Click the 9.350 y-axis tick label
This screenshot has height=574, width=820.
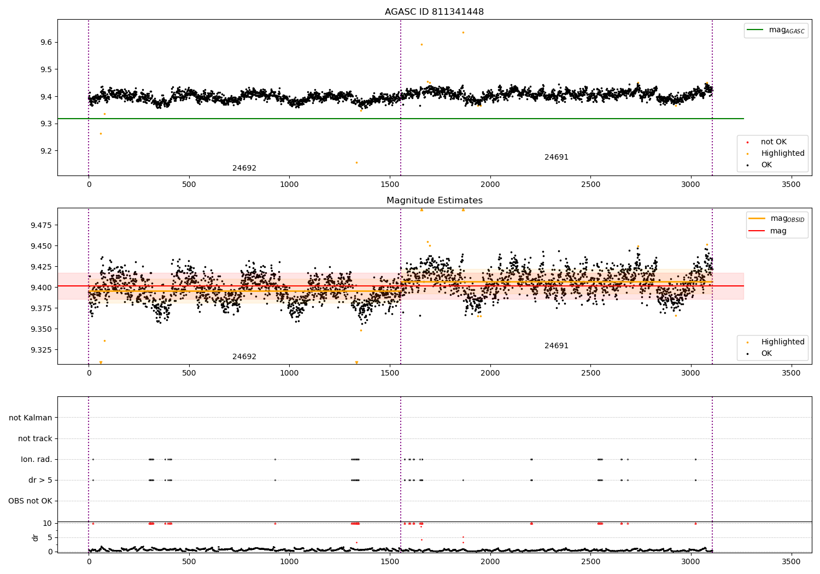42,329
